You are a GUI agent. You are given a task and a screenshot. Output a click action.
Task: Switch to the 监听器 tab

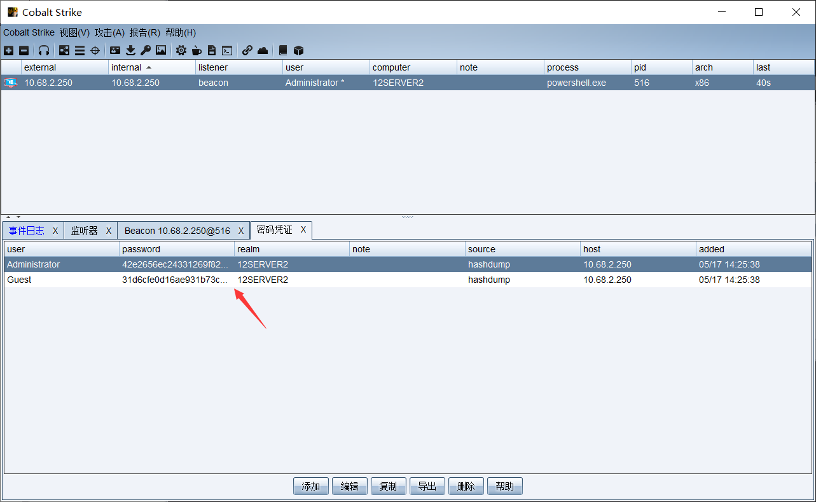84,231
